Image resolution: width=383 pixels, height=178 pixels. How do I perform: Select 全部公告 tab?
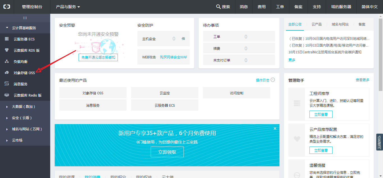pos(295,24)
